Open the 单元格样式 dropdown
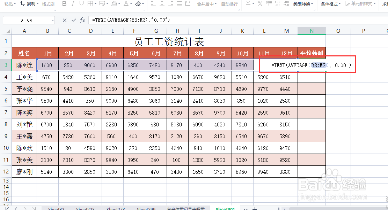The height and width of the screenshot is (210, 388). 360,4
